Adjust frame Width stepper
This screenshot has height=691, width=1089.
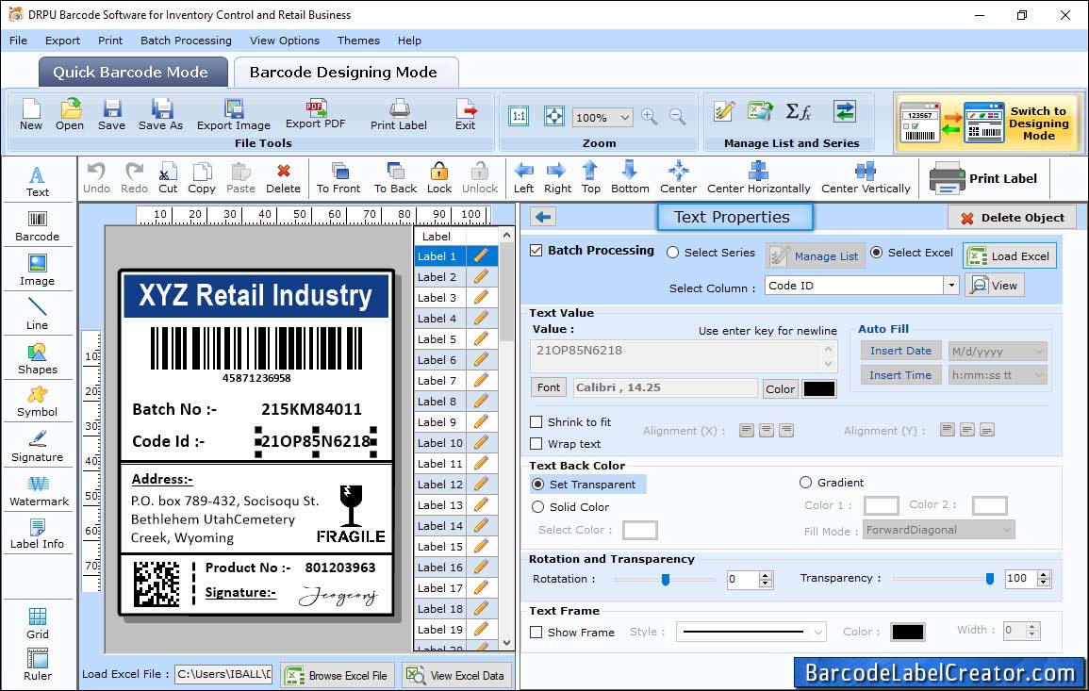(1032, 631)
